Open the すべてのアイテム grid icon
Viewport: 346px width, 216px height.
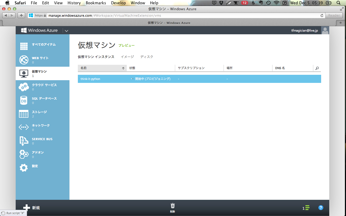pos(24,46)
